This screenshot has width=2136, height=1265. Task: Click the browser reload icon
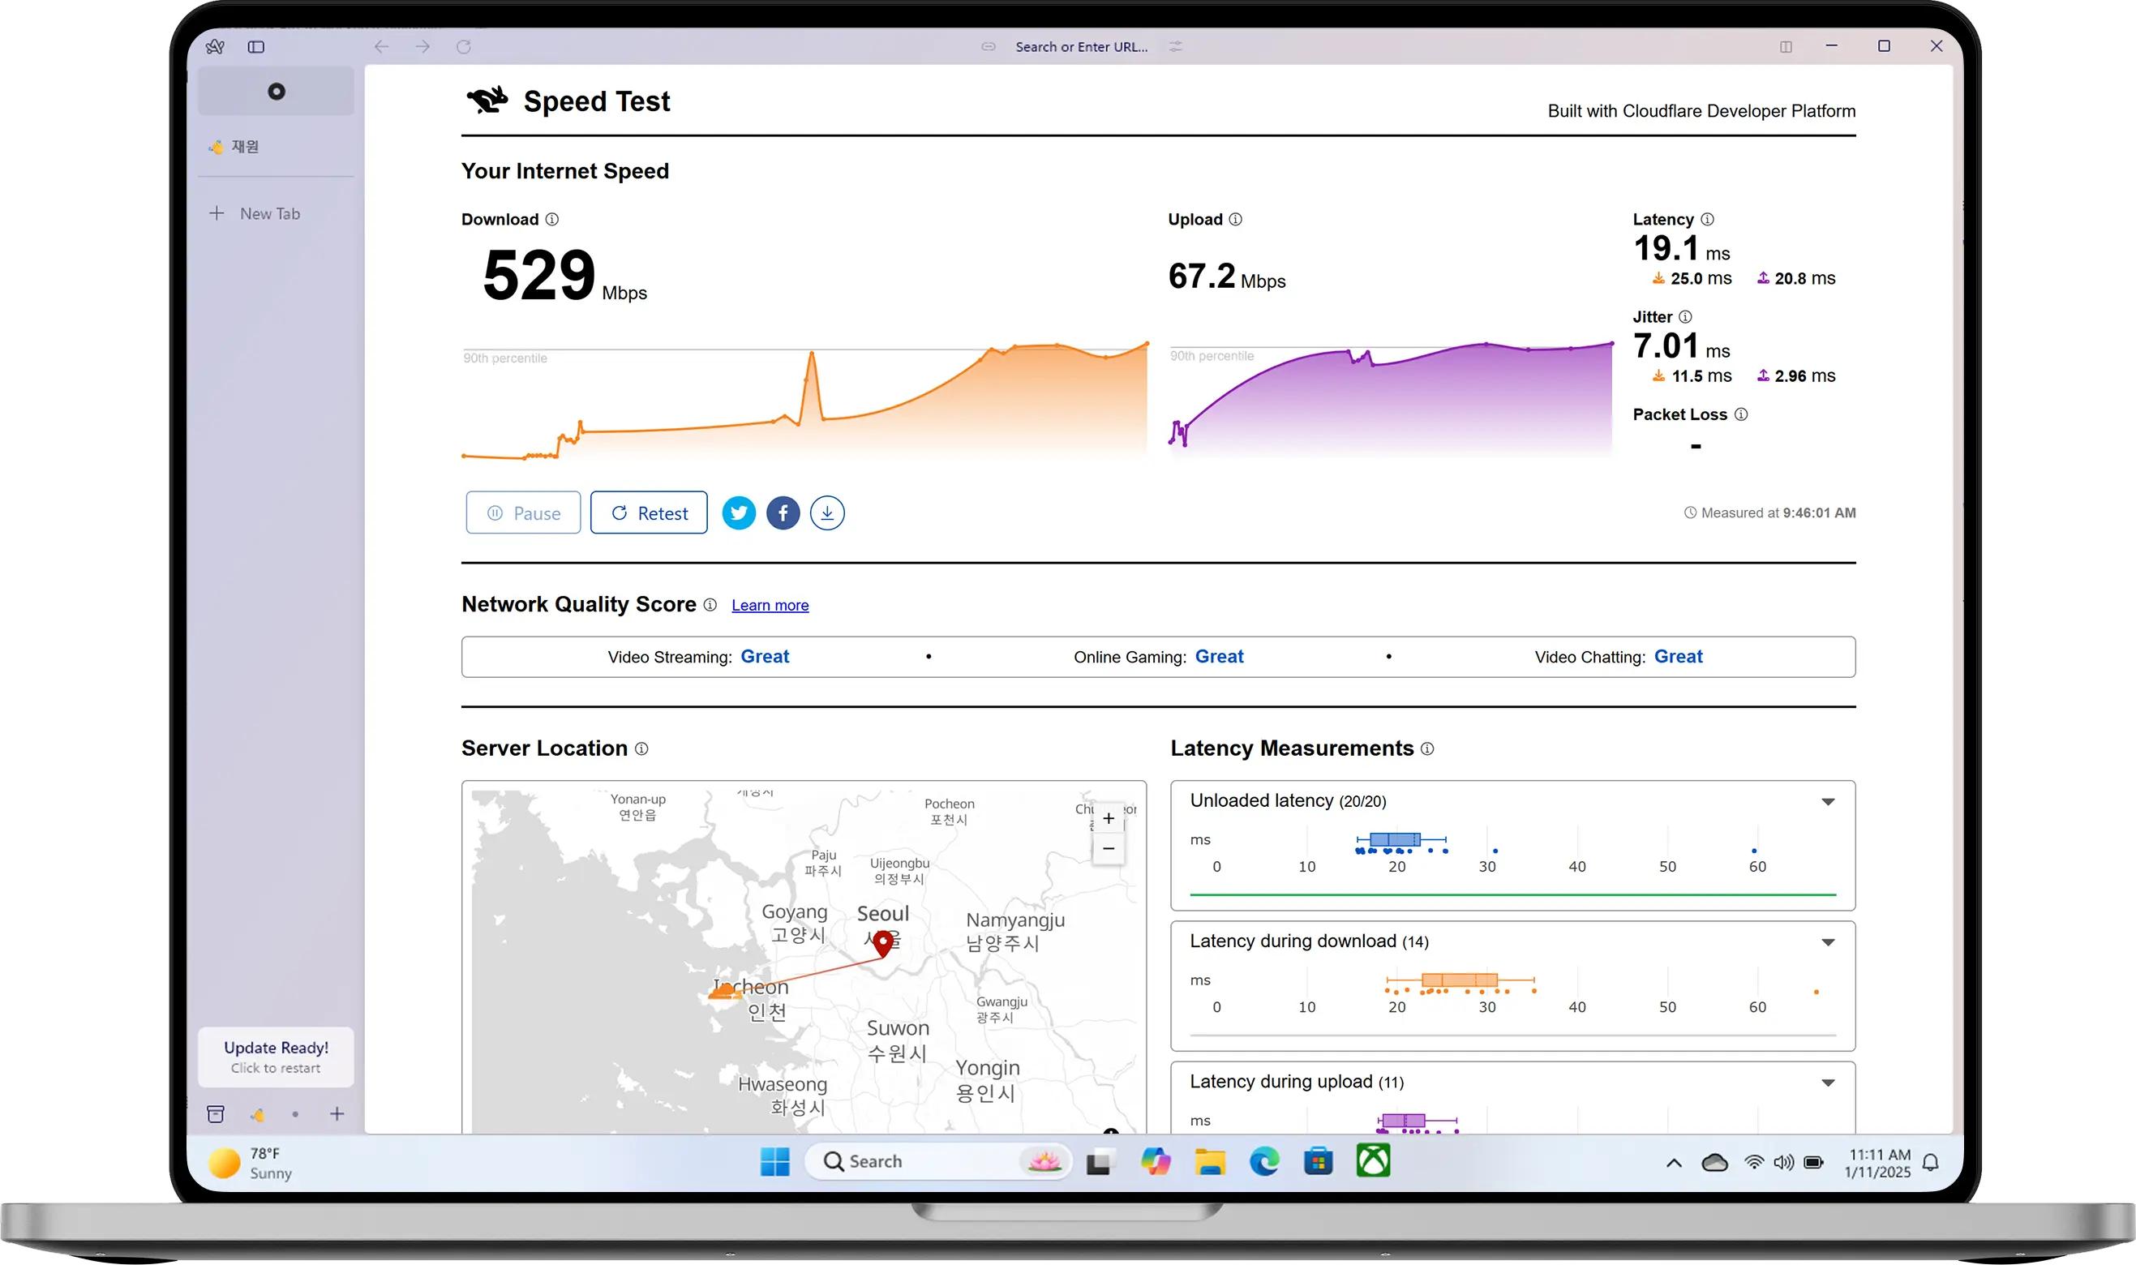[464, 47]
